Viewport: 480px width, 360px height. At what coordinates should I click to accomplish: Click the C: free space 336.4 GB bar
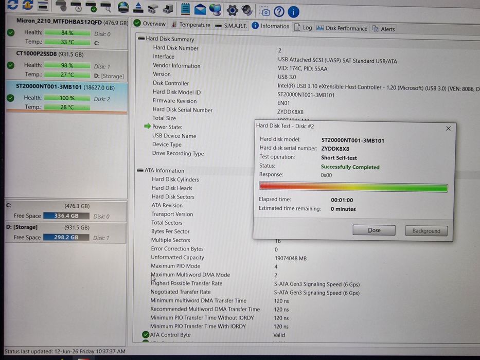pos(66,216)
